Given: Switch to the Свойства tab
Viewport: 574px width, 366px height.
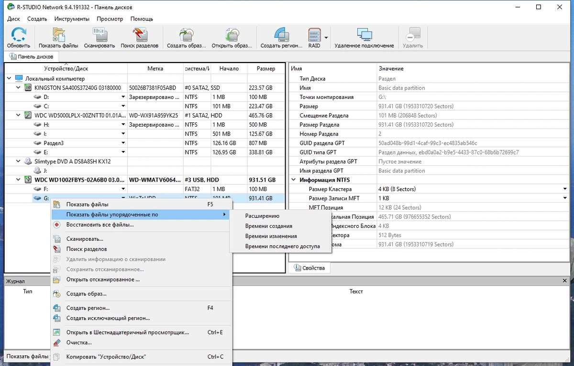Looking at the screenshot, I should 309,268.
